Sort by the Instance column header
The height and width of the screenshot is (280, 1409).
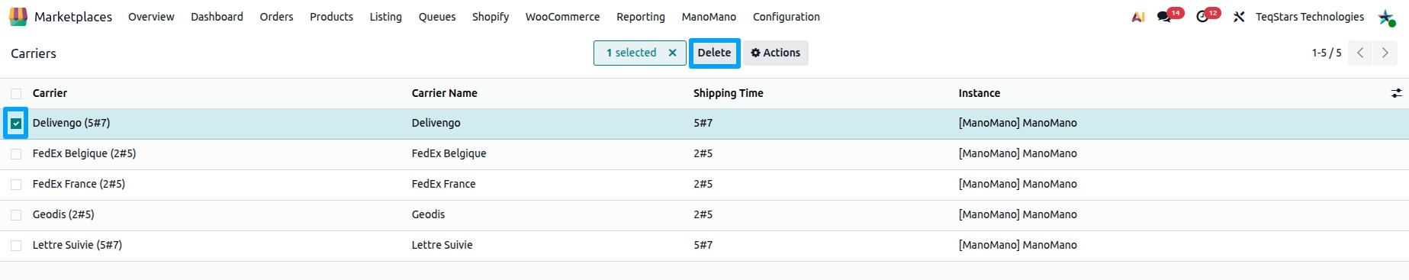pos(980,93)
